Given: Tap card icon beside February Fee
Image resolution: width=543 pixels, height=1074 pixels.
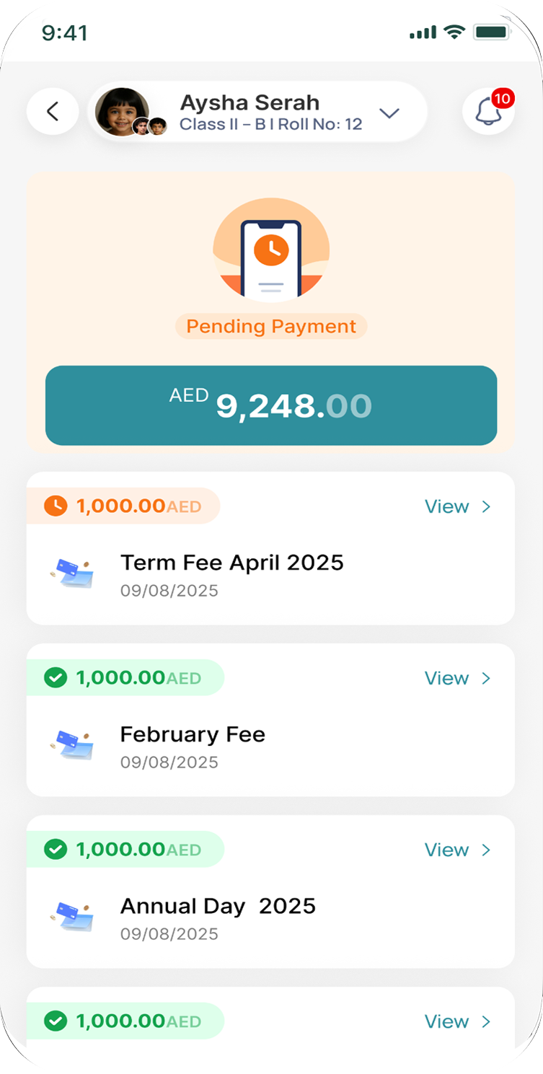Looking at the screenshot, I should click(x=72, y=744).
